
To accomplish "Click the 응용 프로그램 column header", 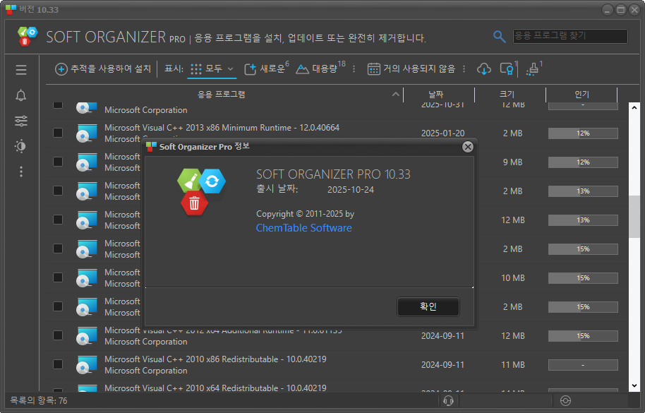I will 222,94.
